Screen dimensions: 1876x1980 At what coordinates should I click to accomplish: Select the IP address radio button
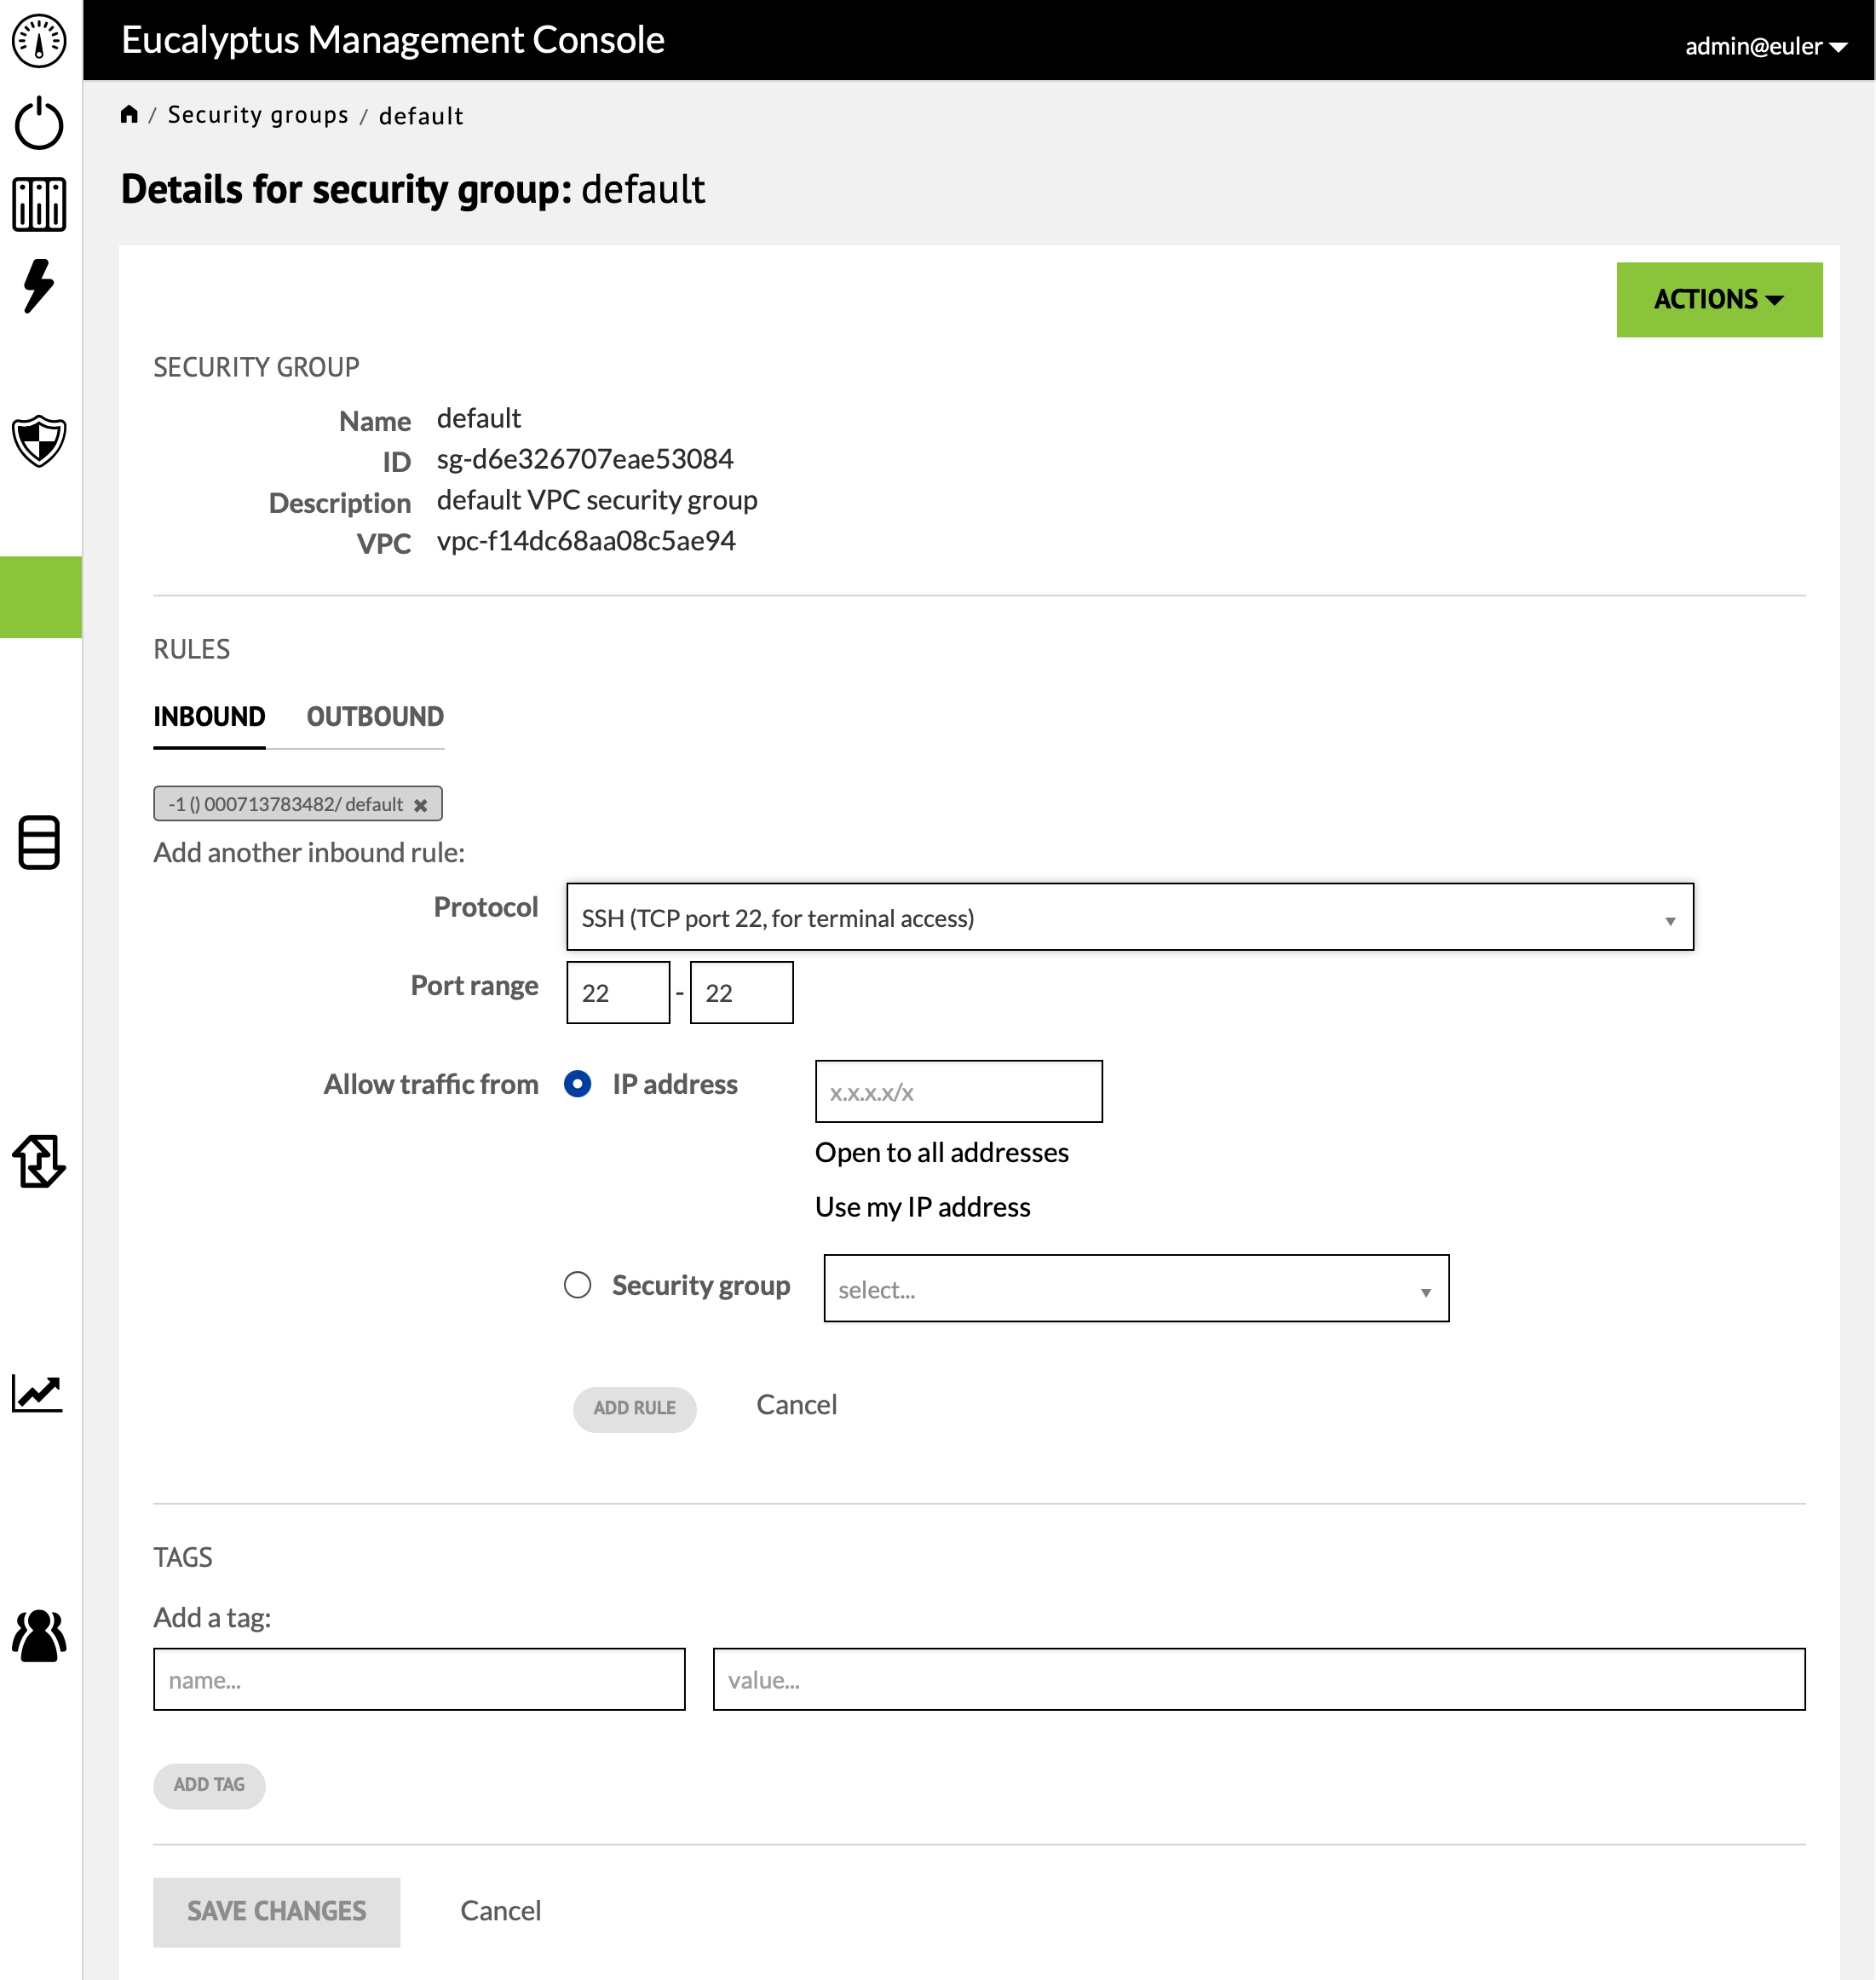(578, 1084)
